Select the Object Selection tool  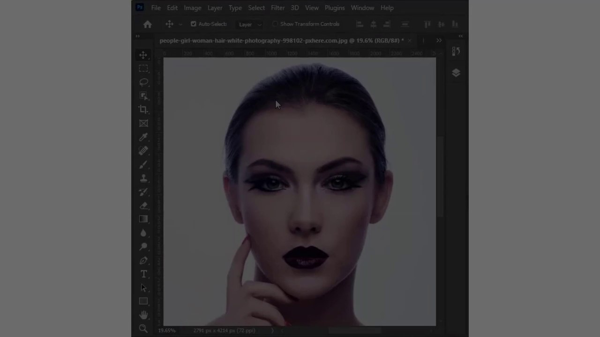(143, 96)
